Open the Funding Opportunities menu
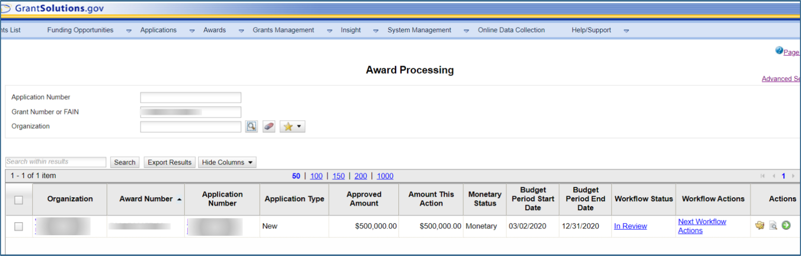The width and height of the screenshot is (801, 256). click(80, 30)
